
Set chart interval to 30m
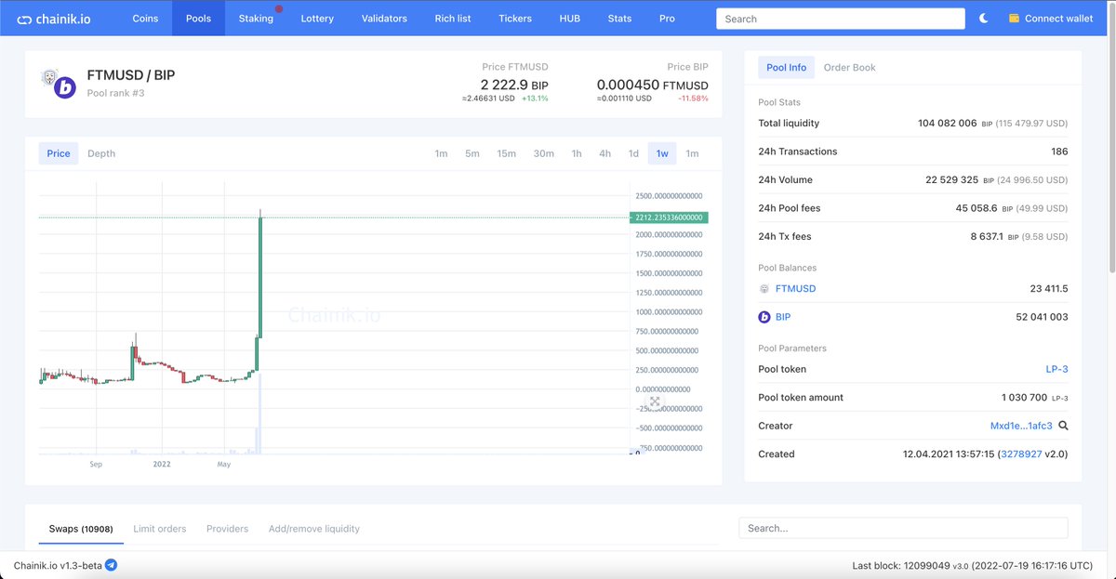pos(543,153)
